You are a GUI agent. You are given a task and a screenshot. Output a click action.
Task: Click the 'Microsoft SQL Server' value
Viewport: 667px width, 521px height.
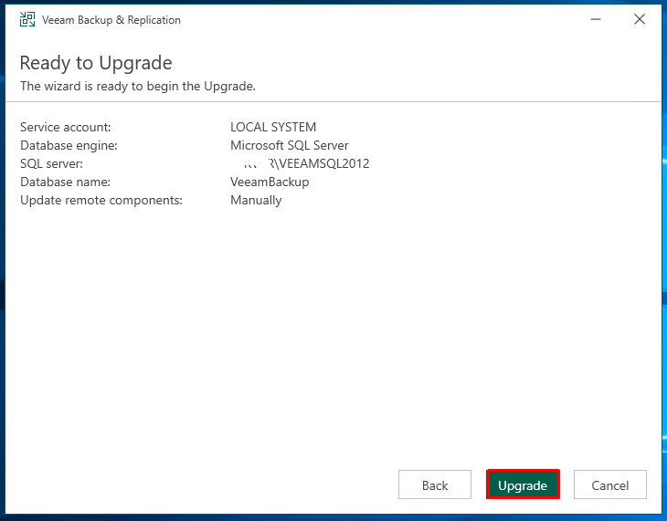290,145
